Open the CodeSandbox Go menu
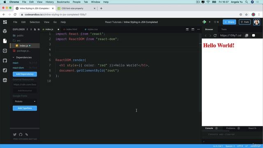This screenshot has width=263, height=148. point(55,22)
